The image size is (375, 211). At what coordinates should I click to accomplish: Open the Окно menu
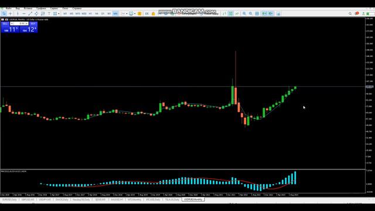coord(65,8)
